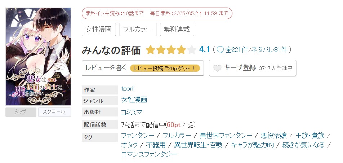Click the フルカラー tag button

pos(138,29)
